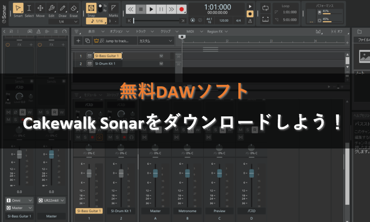This screenshot has height=222, width=370.
Task: Toggle the Snap to grid button
Action: (x=91, y=9)
